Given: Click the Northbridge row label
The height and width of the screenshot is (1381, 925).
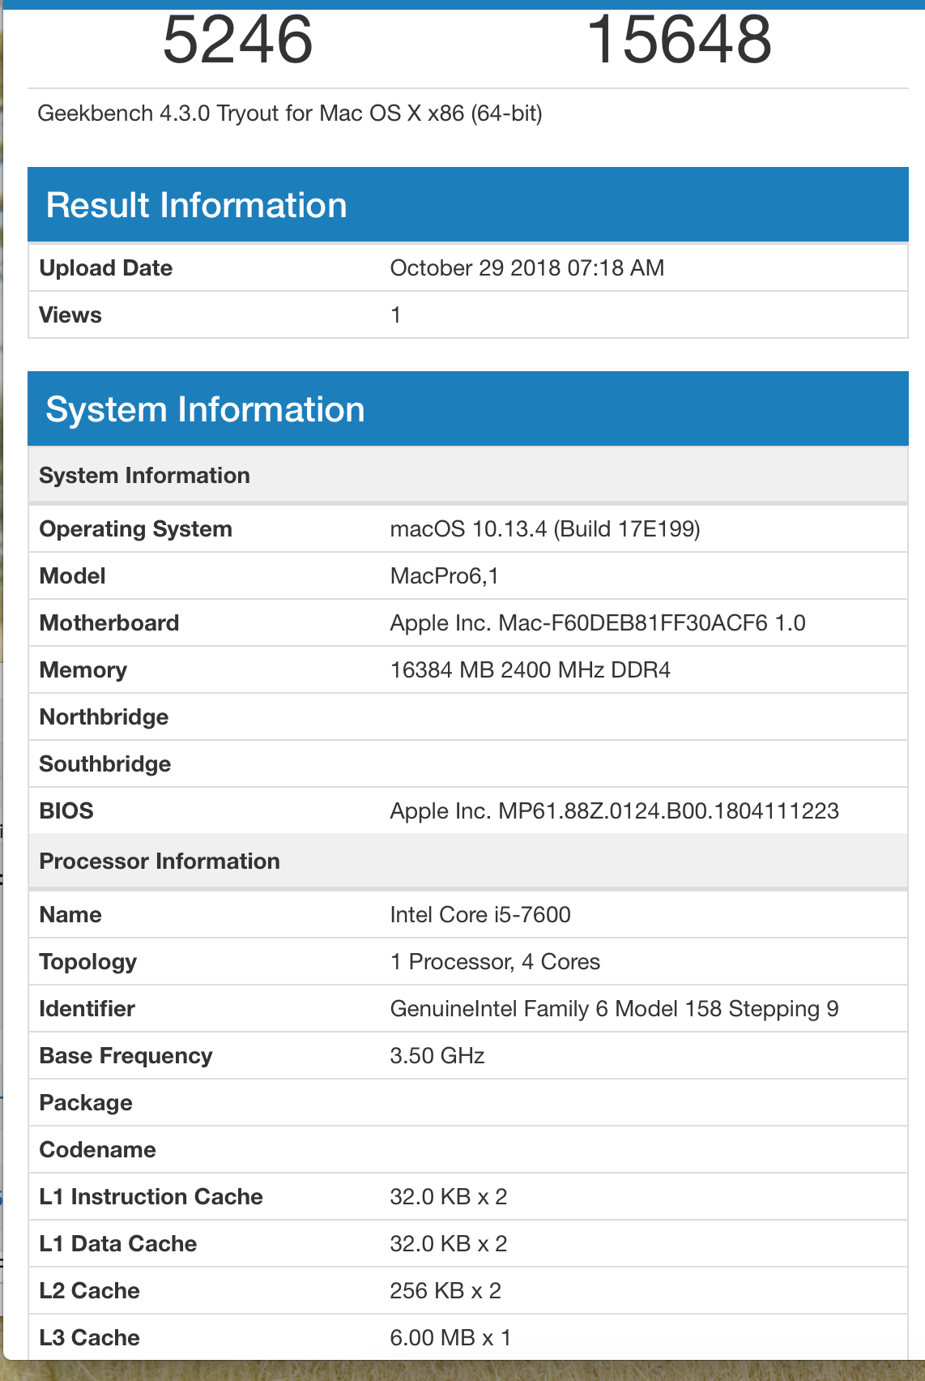Looking at the screenshot, I should 104,717.
